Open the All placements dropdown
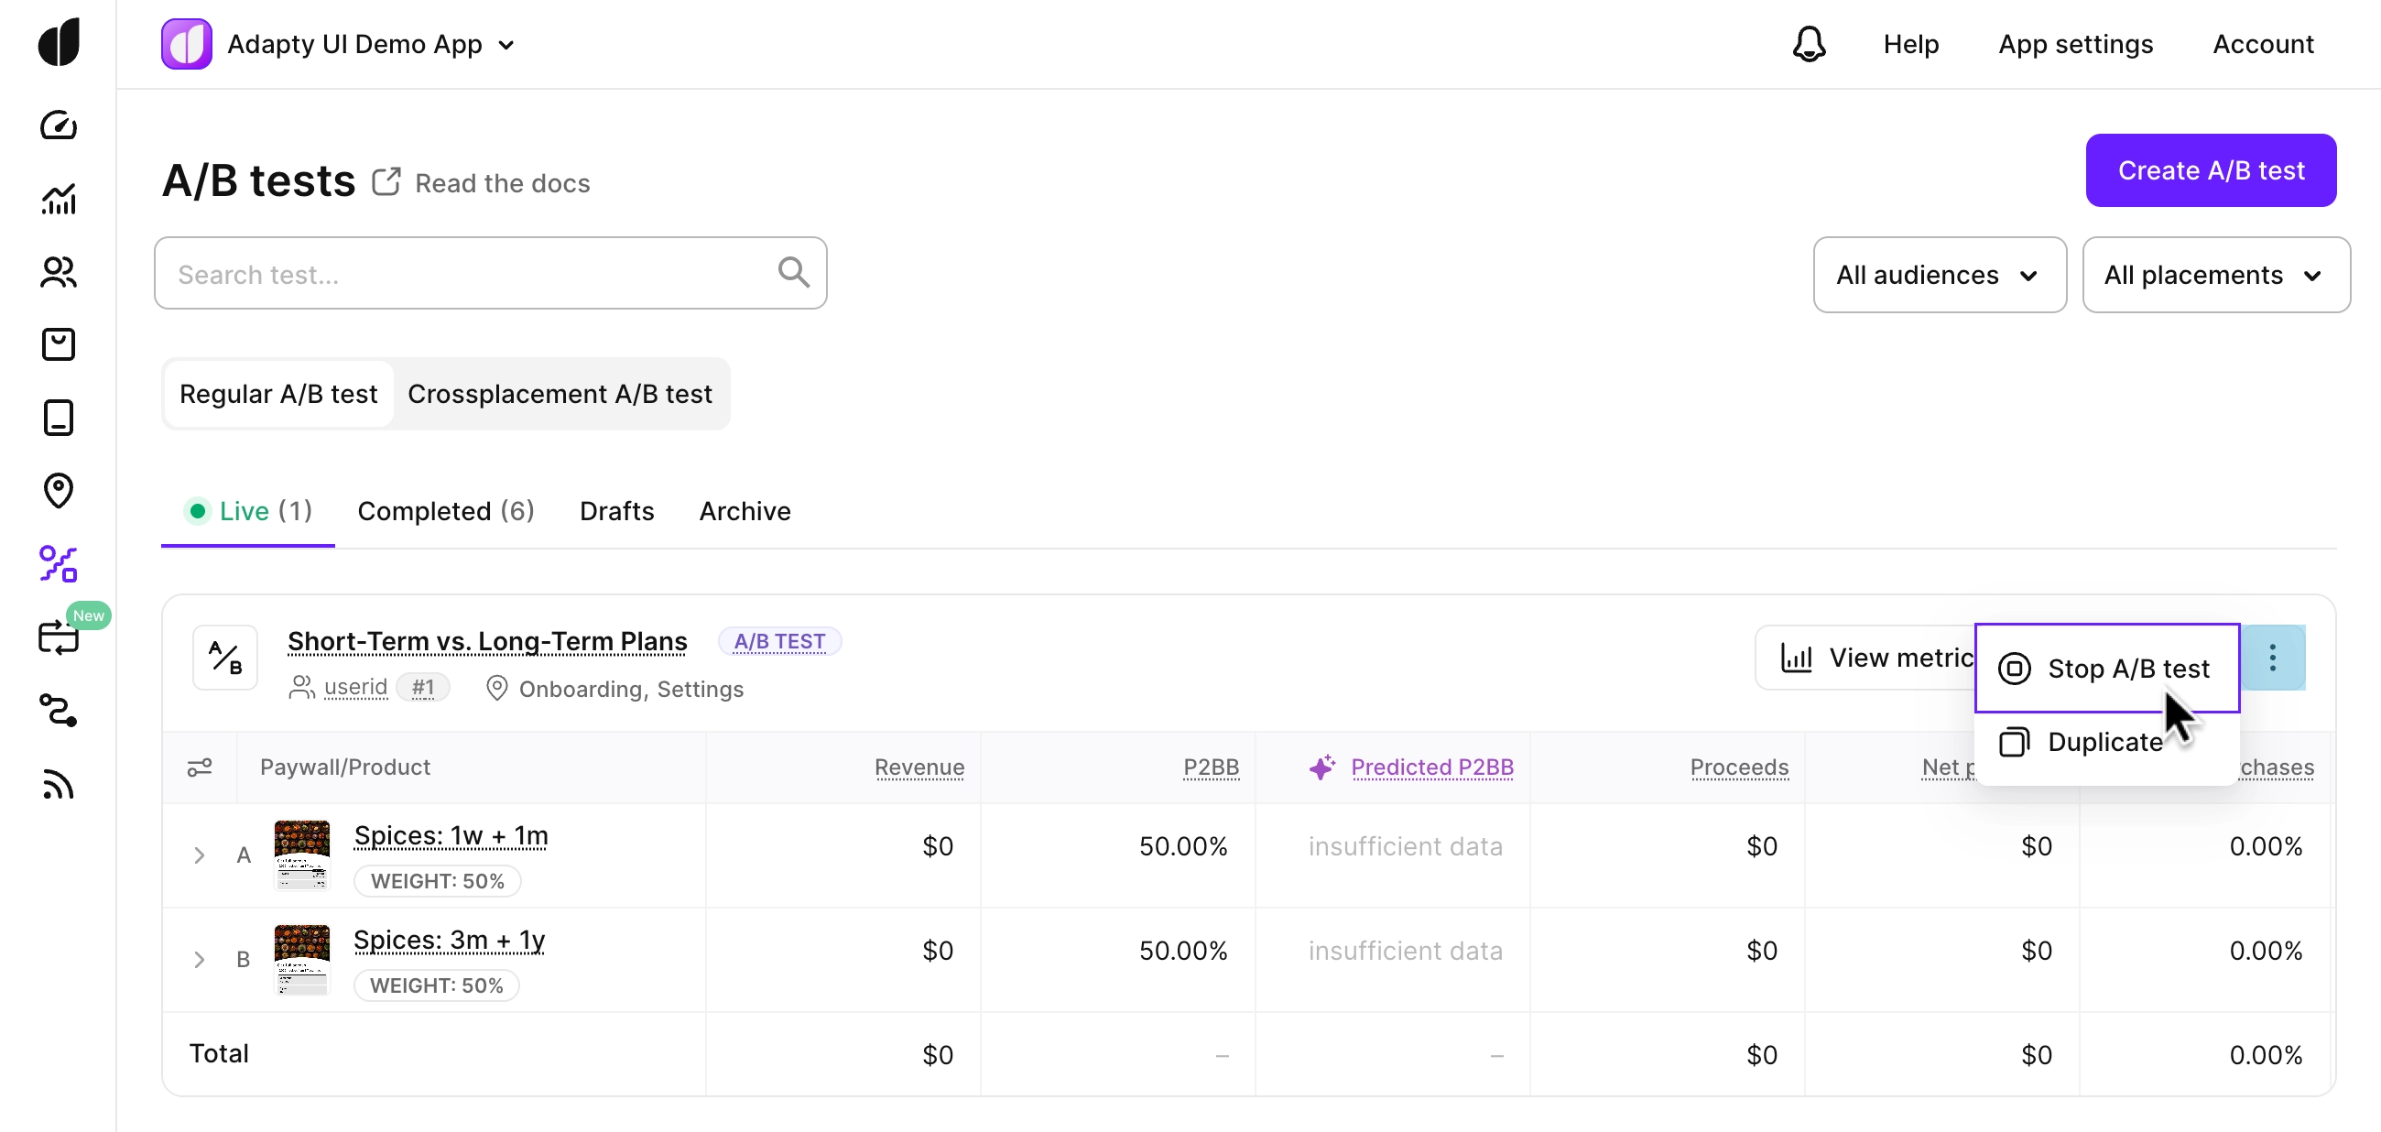2381x1132 pixels. (x=2214, y=276)
